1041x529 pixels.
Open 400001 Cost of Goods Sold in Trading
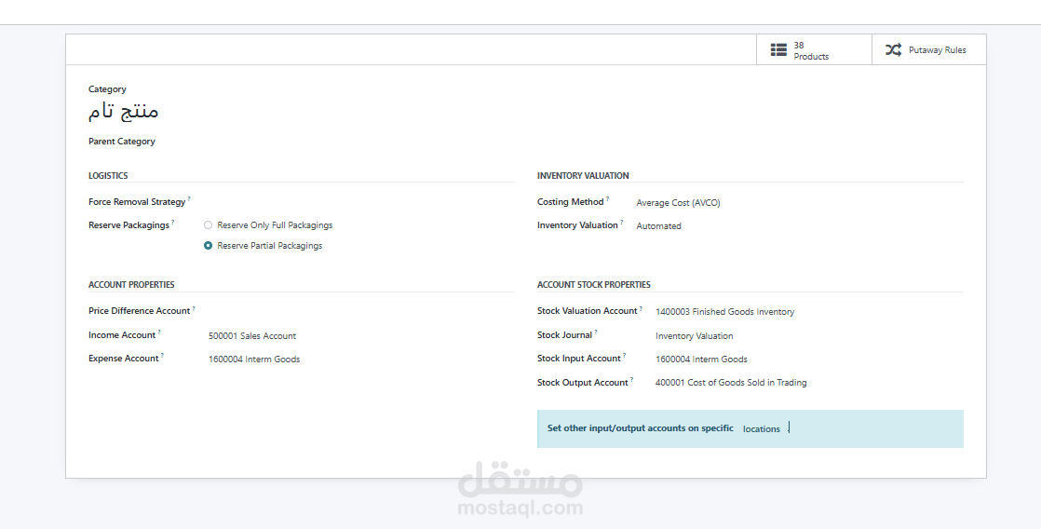coord(731,382)
